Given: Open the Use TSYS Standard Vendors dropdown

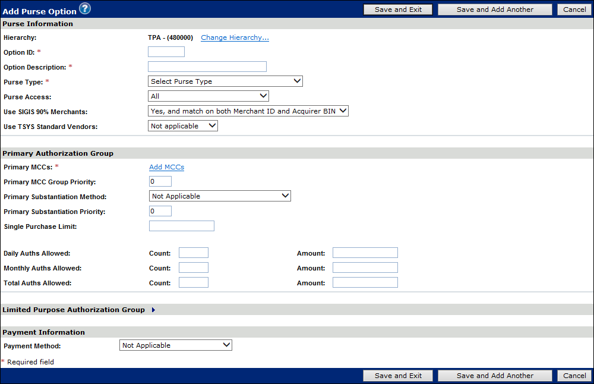Looking at the screenshot, I should coord(183,126).
